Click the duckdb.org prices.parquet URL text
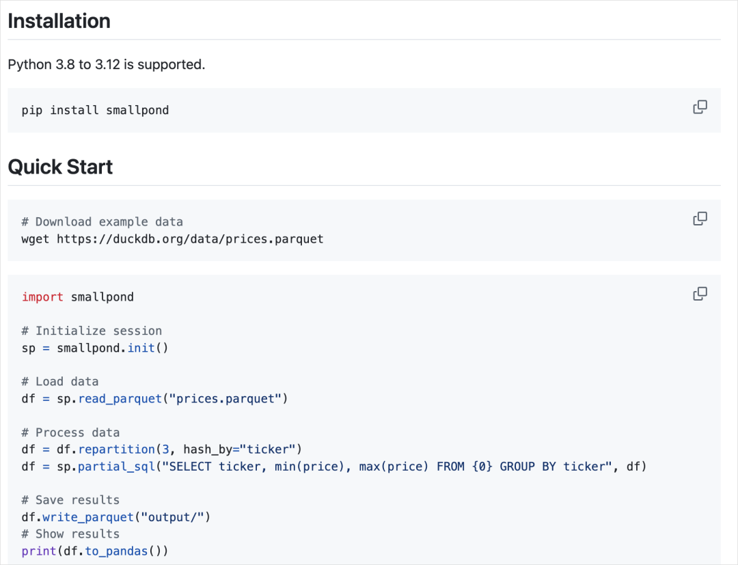The width and height of the screenshot is (738, 565). (190, 239)
